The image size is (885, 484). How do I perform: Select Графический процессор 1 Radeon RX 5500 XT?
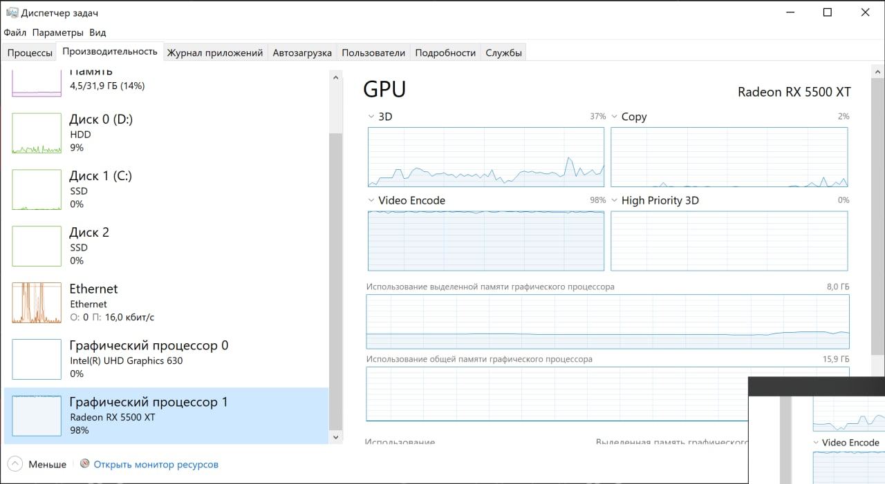pos(166,415)
